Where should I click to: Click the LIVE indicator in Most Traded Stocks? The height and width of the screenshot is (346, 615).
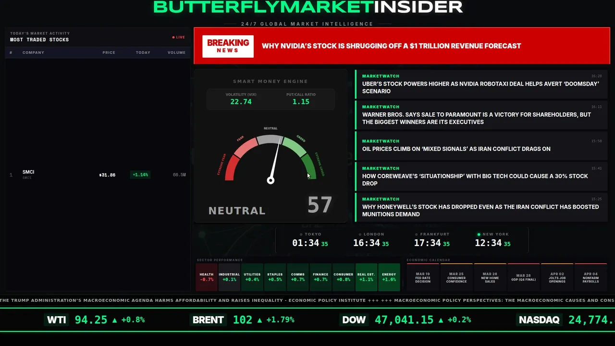tap(179, 37)
